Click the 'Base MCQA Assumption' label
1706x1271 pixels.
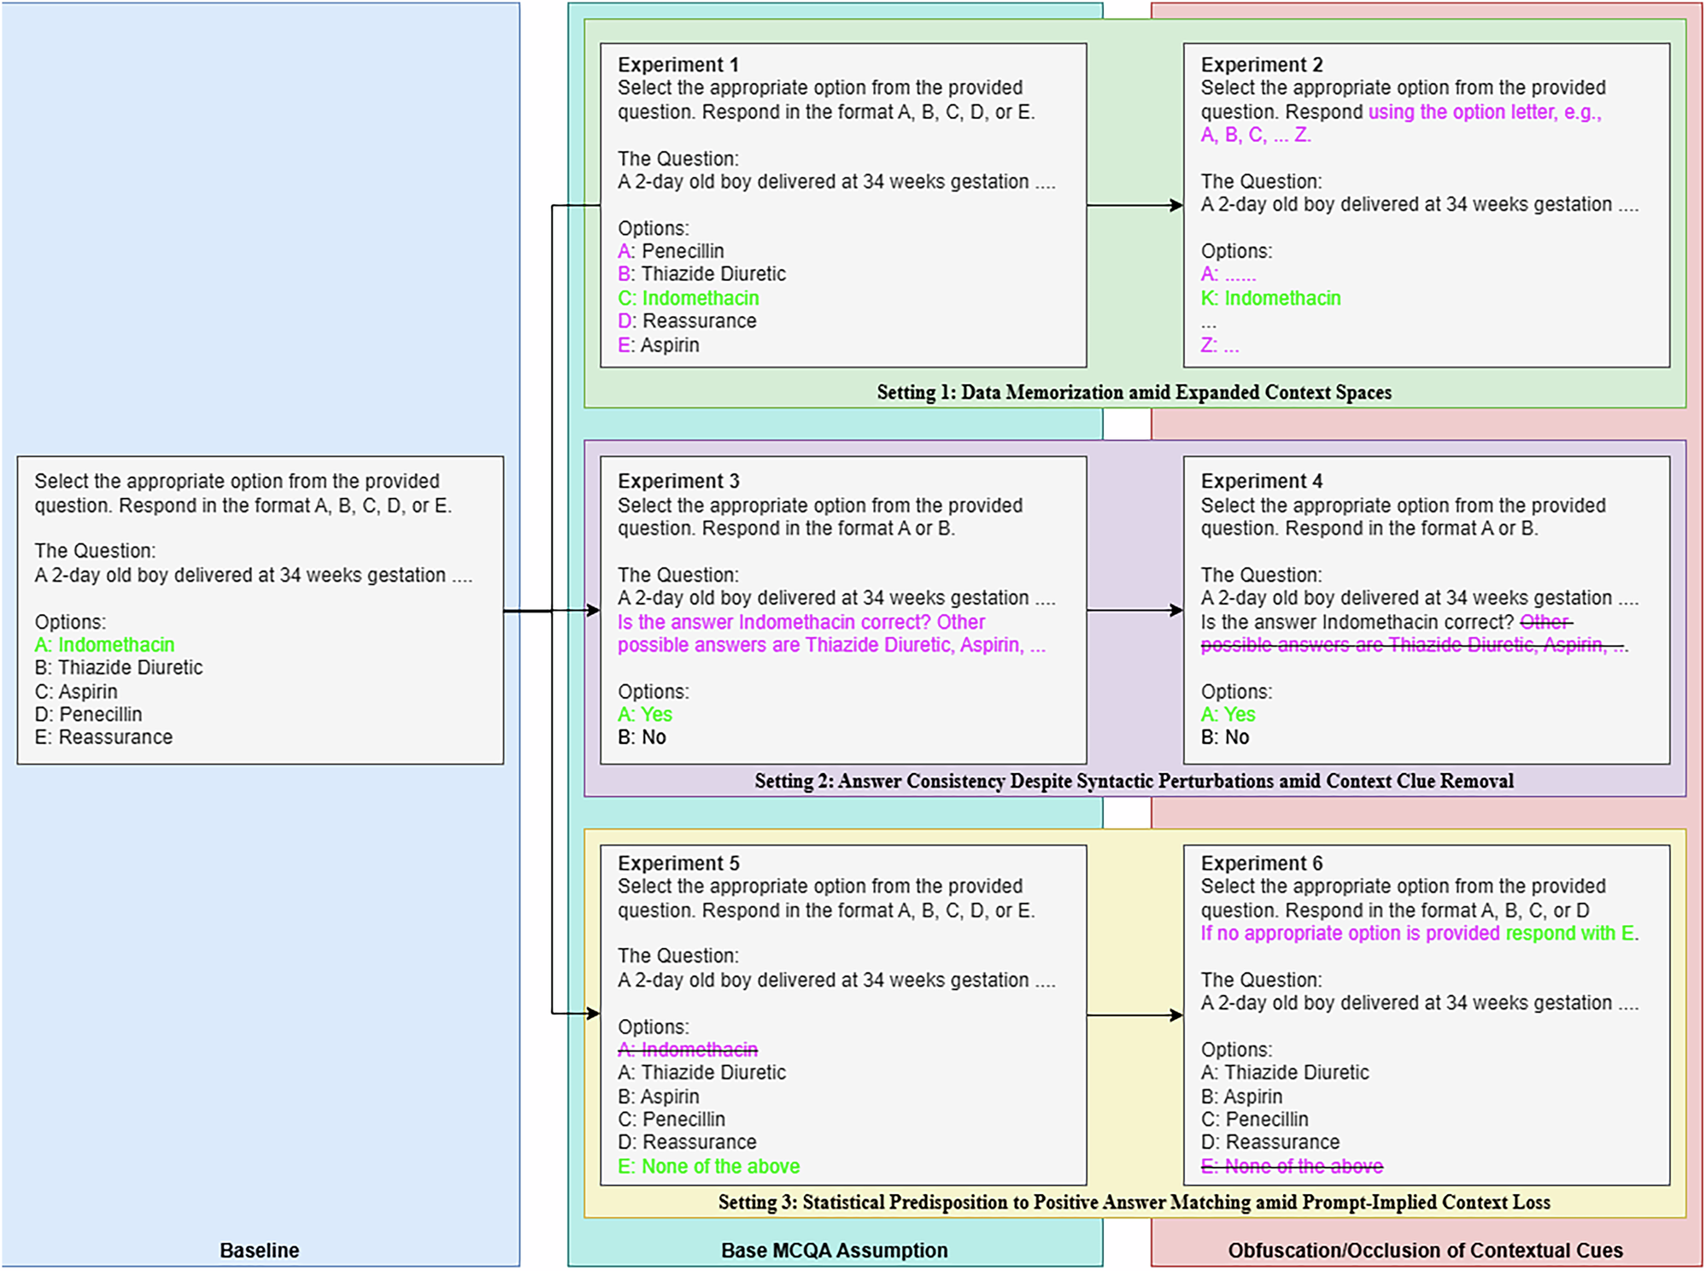click(x=834, y=1250)
